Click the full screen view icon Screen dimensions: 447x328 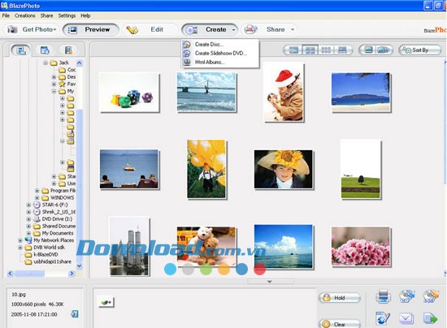369,50
